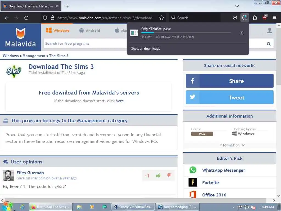Select the Android platform tab
The image size is (281, 211).
click(89, 30)
